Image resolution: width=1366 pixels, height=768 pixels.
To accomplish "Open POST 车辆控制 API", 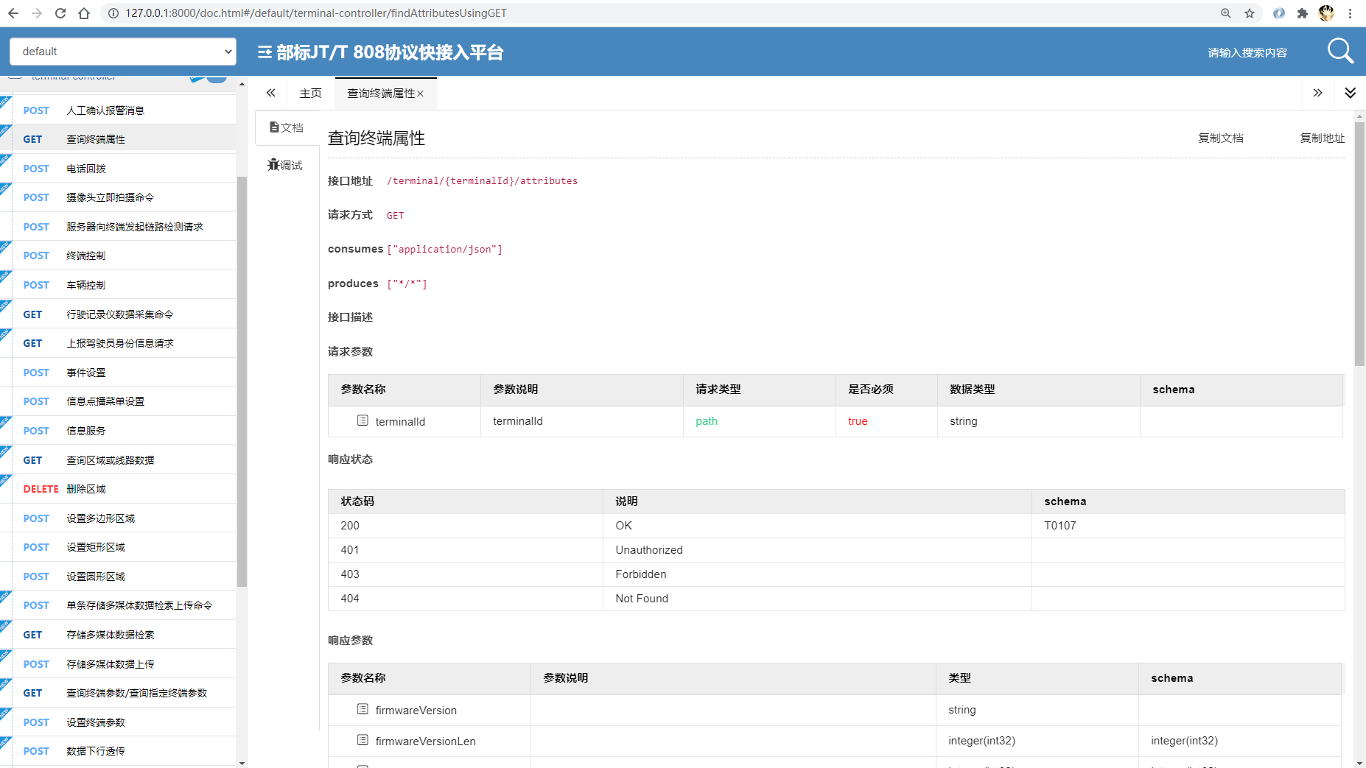I will click(118, 285).
